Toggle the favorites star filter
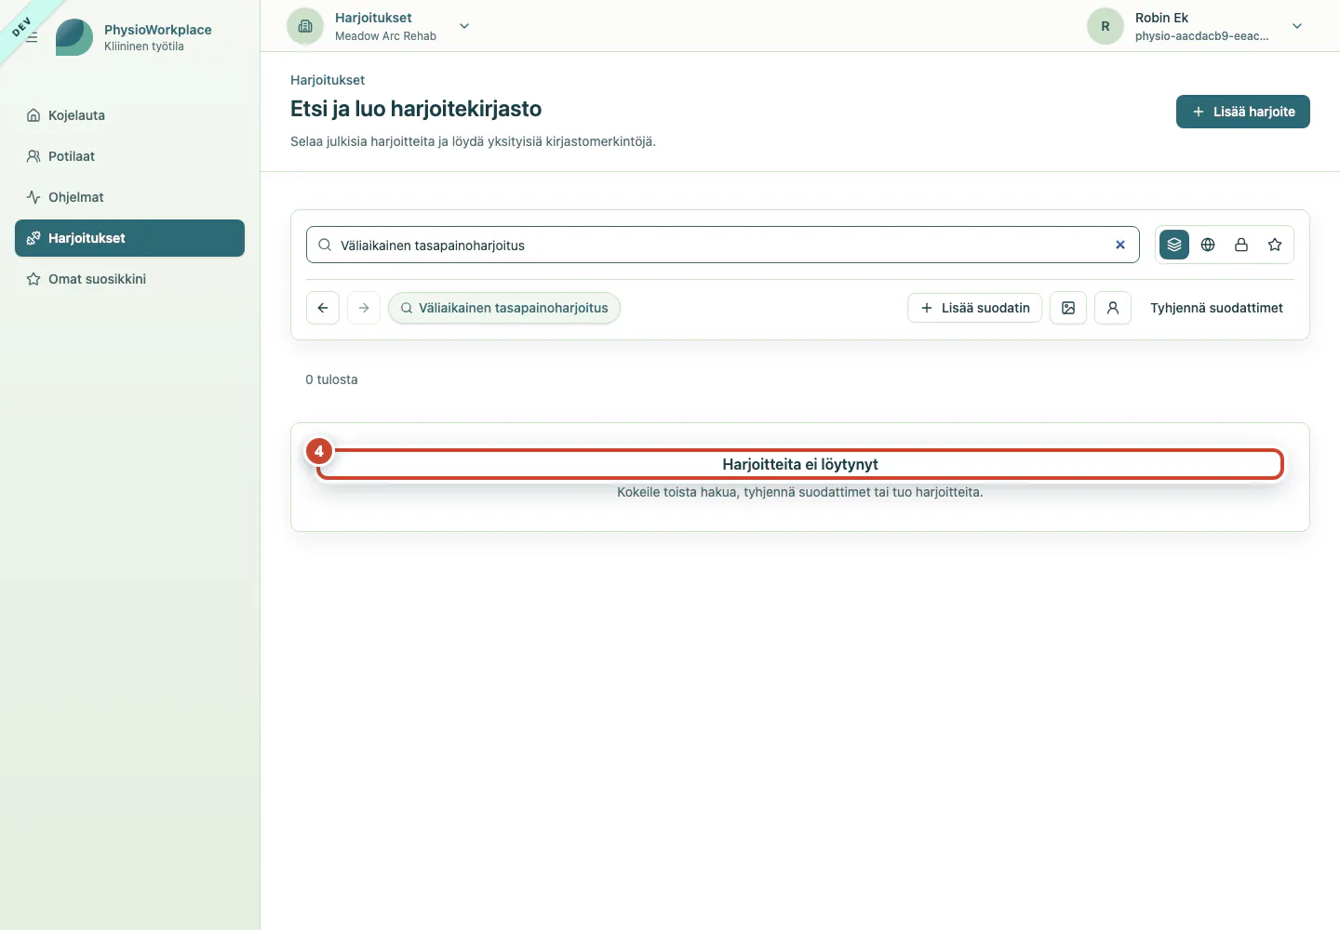 (x=1275, y=245)
